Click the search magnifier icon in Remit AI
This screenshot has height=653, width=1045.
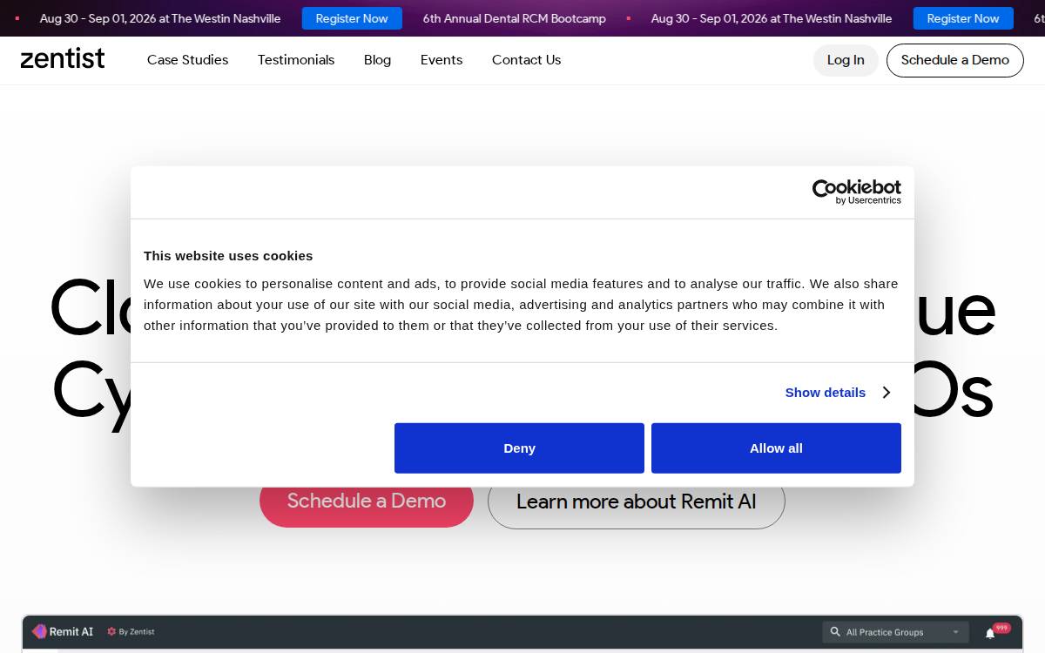coord(835,632)
